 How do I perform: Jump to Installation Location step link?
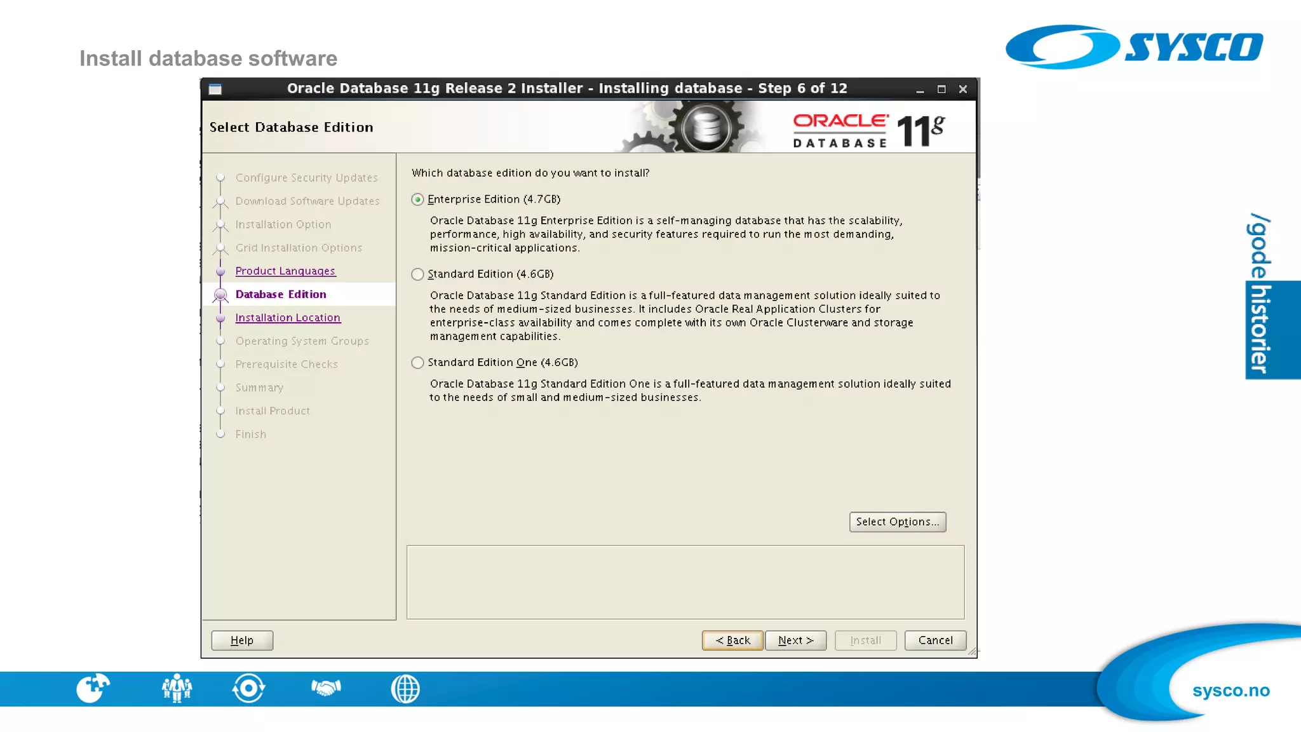pos(288,318)
